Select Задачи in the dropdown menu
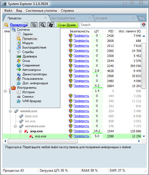Image resolution: width=149 pixels, height=175 pixels. (27, 34)
